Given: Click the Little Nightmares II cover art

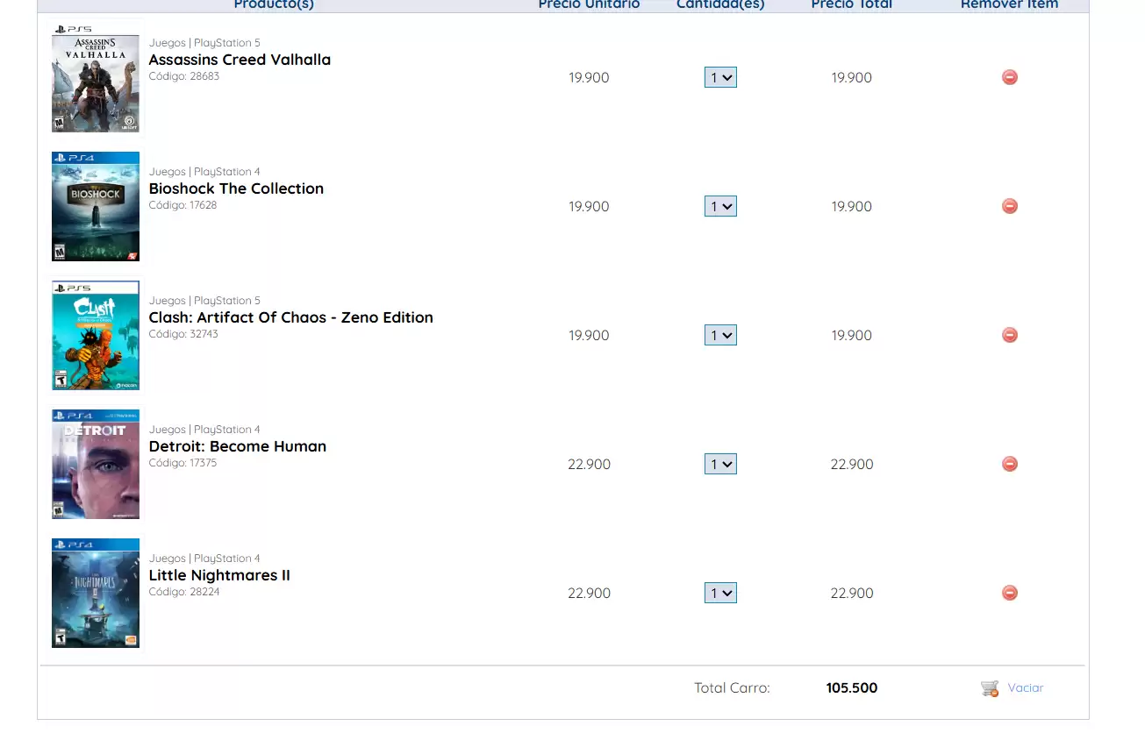Looking at the screenshot, I should pos(96,594).
